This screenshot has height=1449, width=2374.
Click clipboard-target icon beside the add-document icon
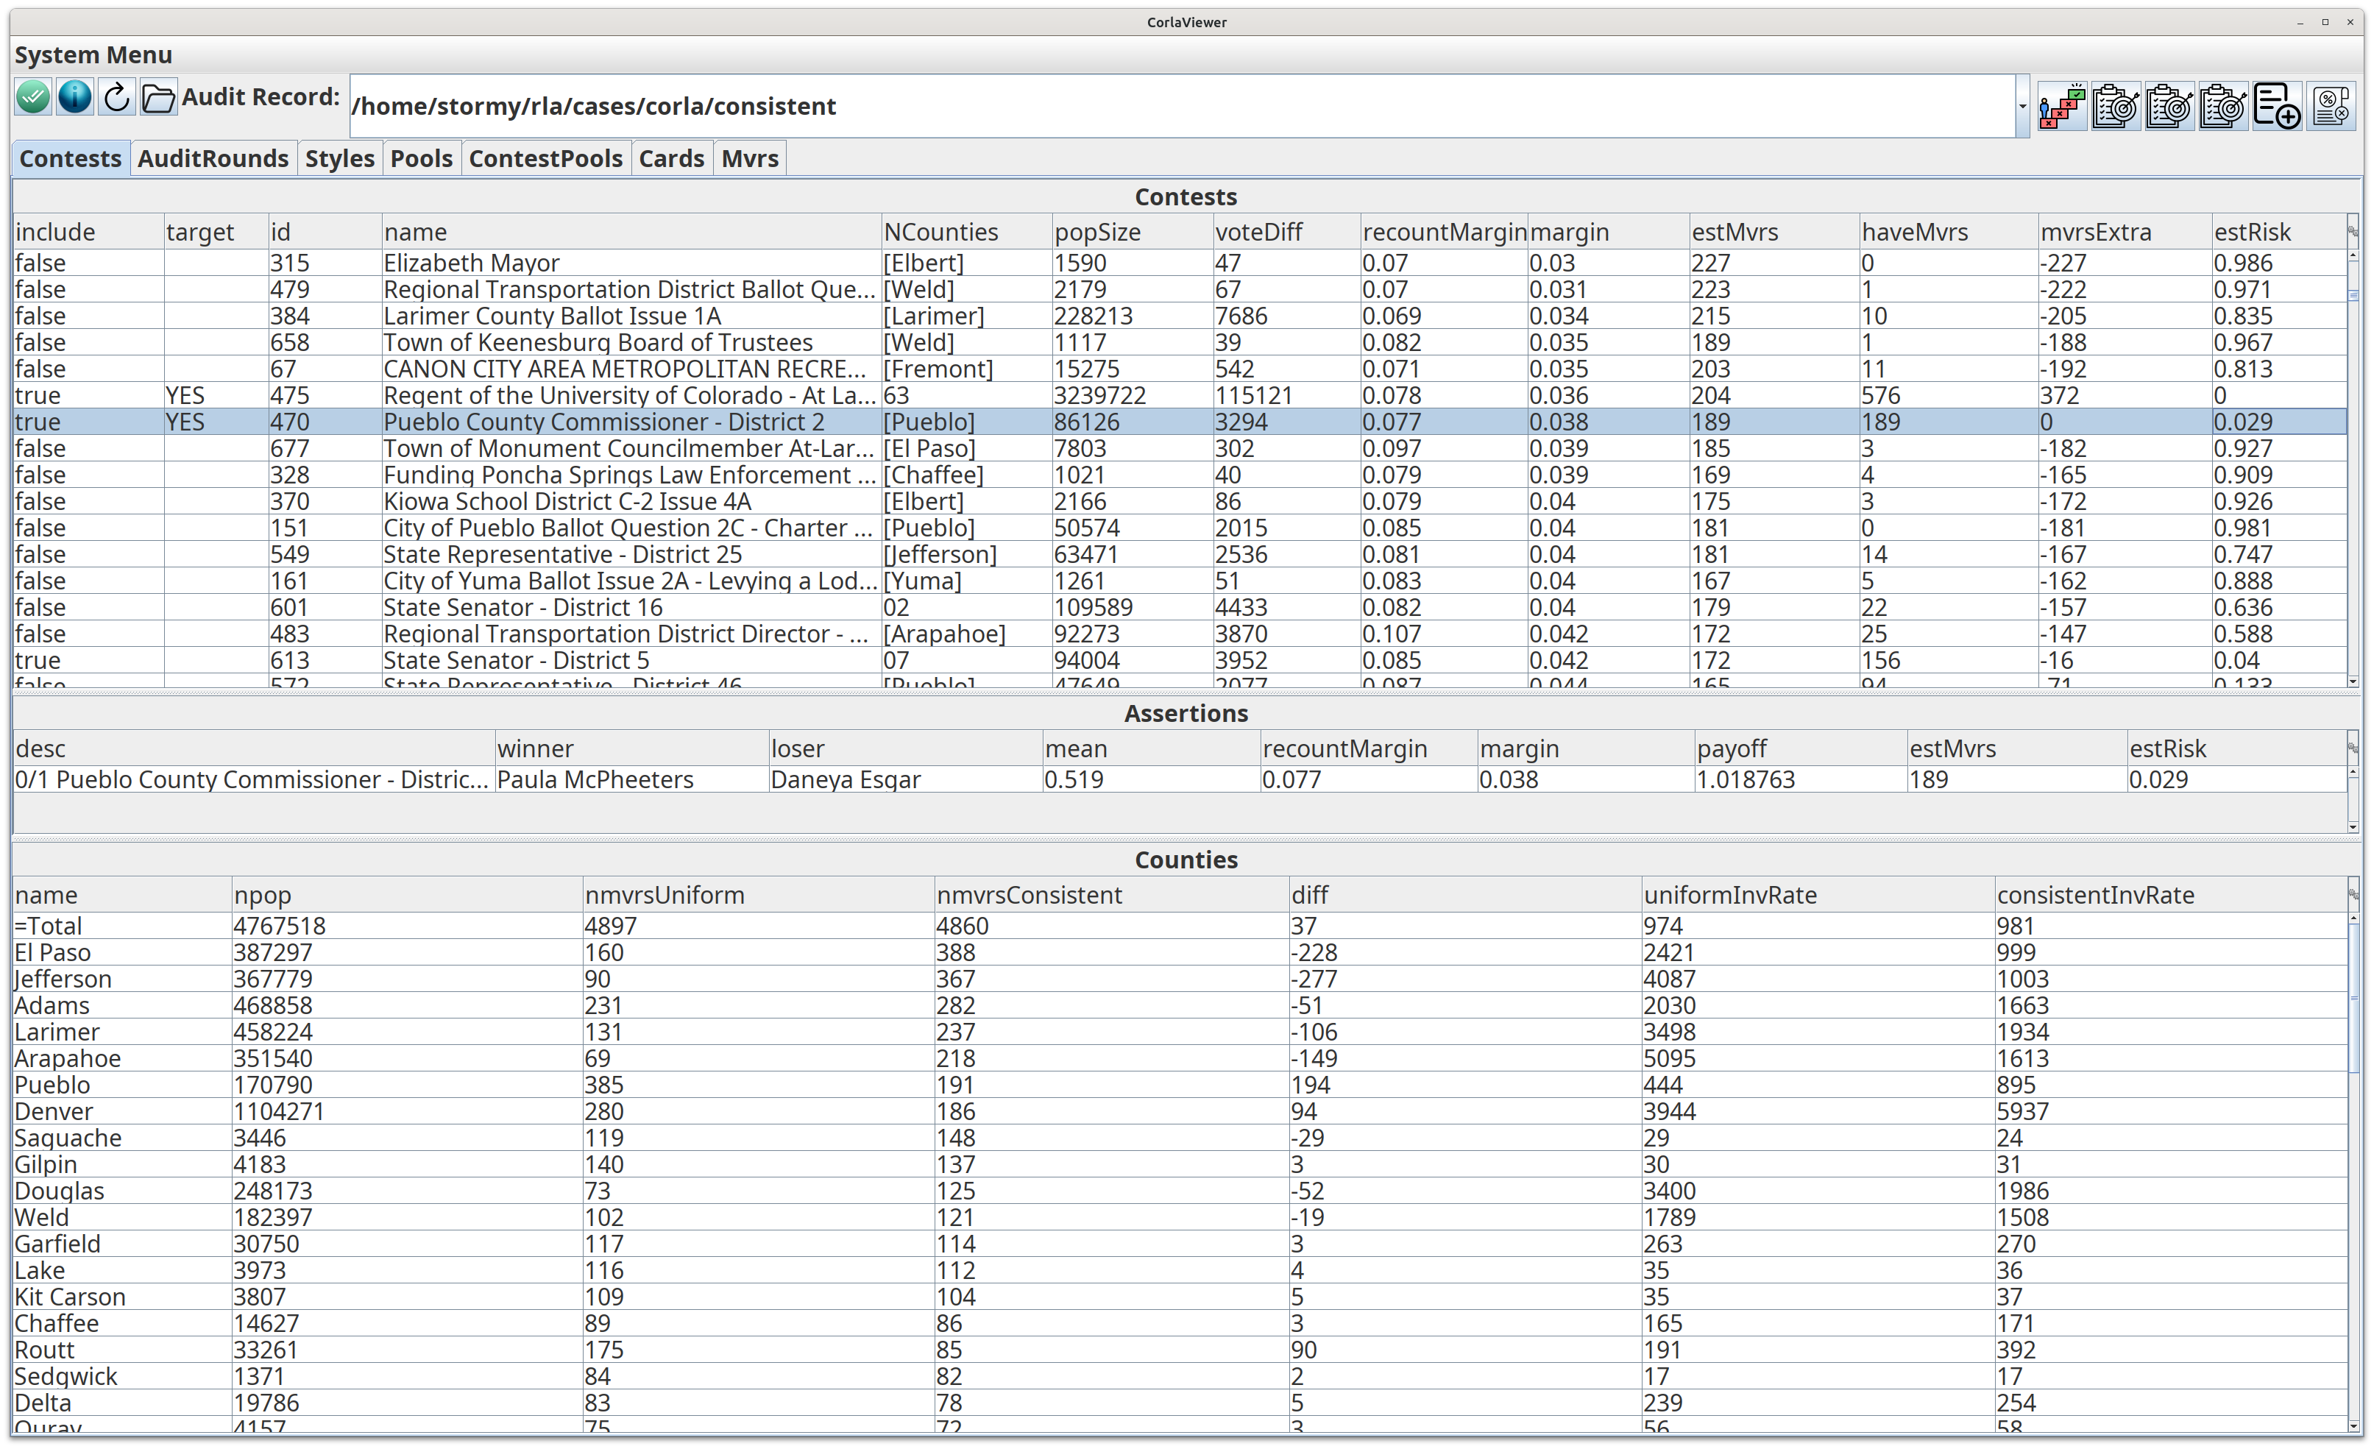[x=2224, y=106]
